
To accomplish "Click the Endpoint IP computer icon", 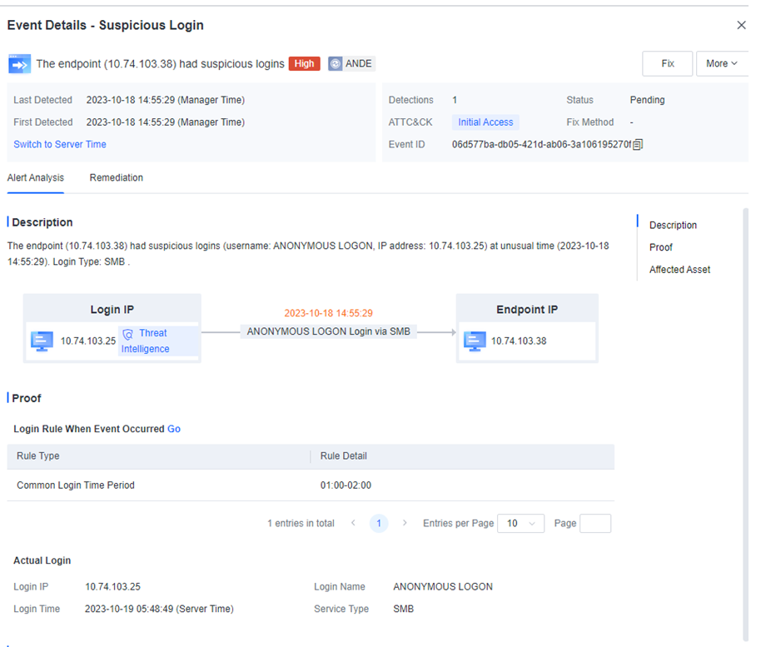I will [x=475, y=341].
